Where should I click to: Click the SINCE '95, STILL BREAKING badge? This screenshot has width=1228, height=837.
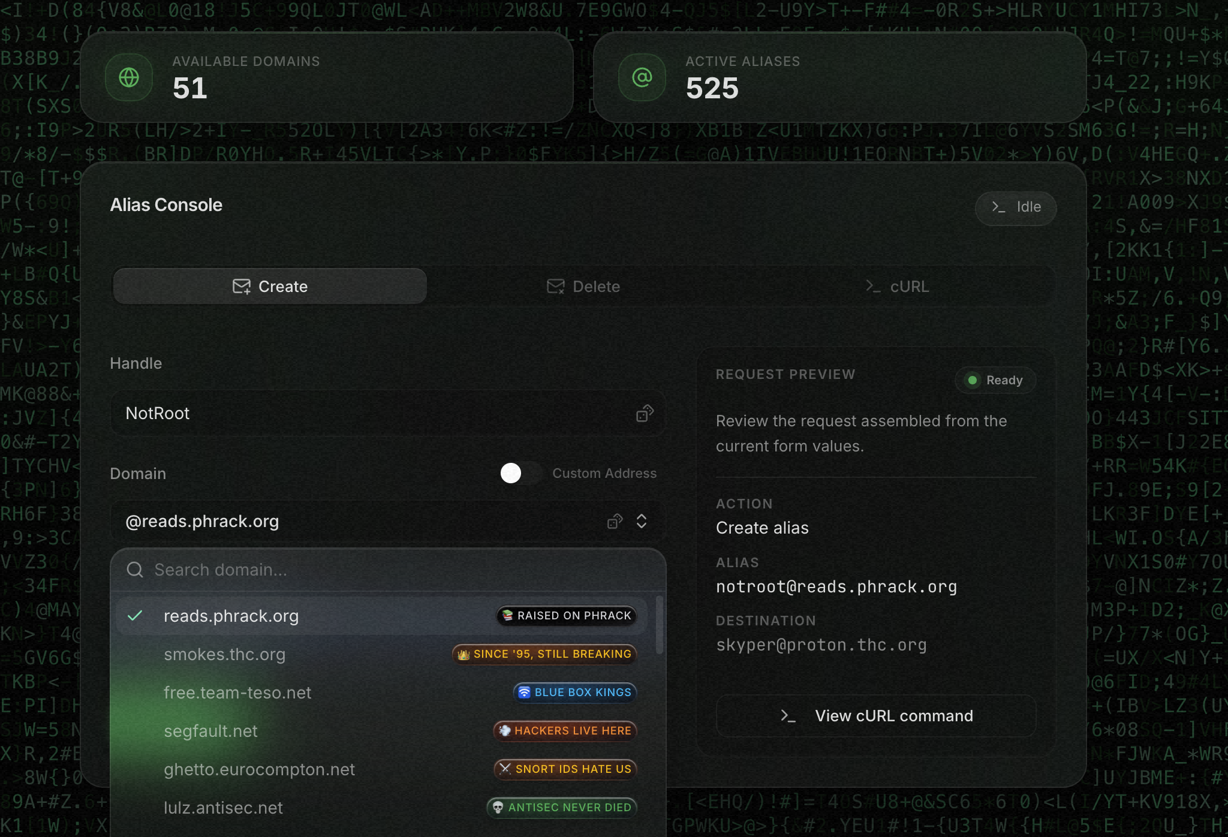(544, 654)
